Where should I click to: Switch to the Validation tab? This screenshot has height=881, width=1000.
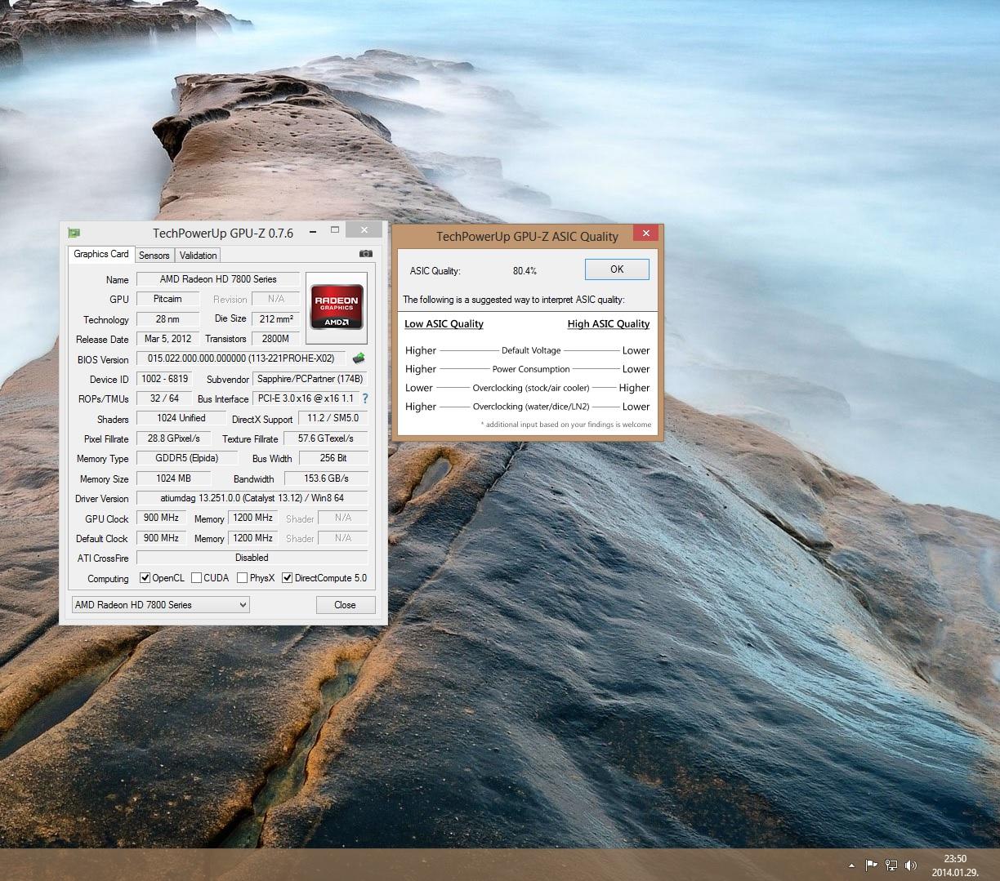tap(199, 256)
